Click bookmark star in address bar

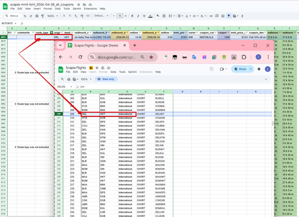tap(151, 57)
